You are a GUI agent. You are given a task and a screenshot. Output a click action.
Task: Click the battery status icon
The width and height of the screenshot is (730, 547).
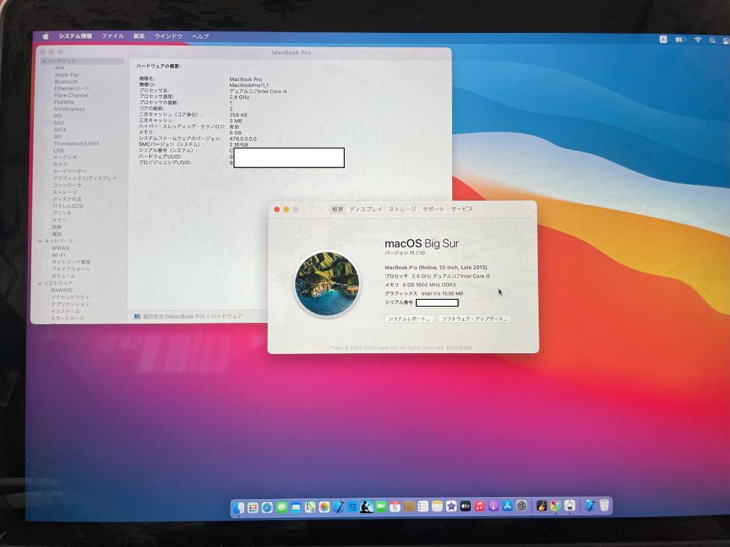(681, 40)
